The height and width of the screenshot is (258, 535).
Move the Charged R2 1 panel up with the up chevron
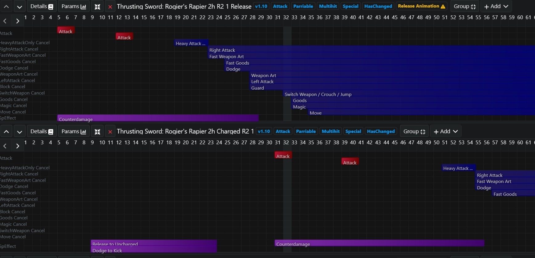[x=6, y=131]
